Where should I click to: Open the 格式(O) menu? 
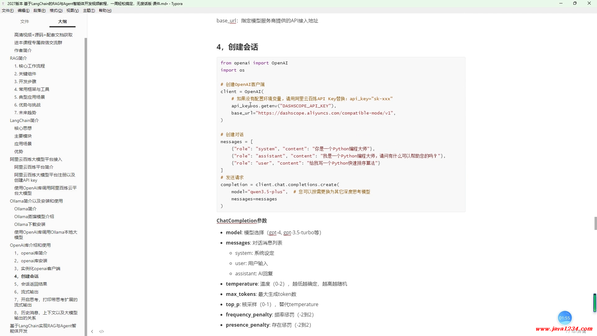pyautogui.click(x=56, y=11)
